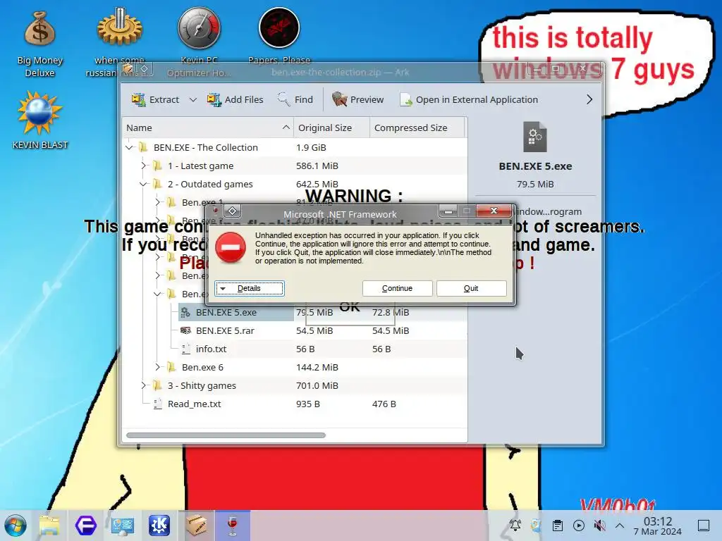Show hidden tray icons arrow
This screenshot has width=722, height=541.
point(620,526)
